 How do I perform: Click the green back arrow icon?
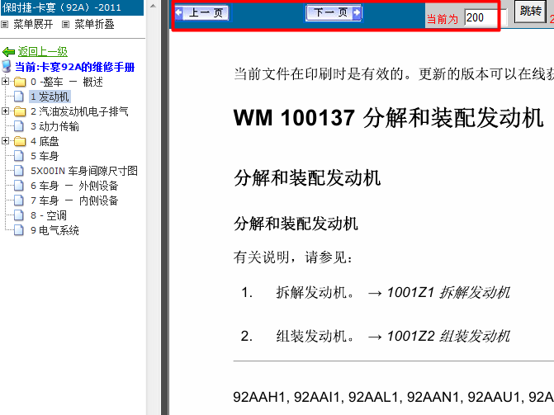8,52
